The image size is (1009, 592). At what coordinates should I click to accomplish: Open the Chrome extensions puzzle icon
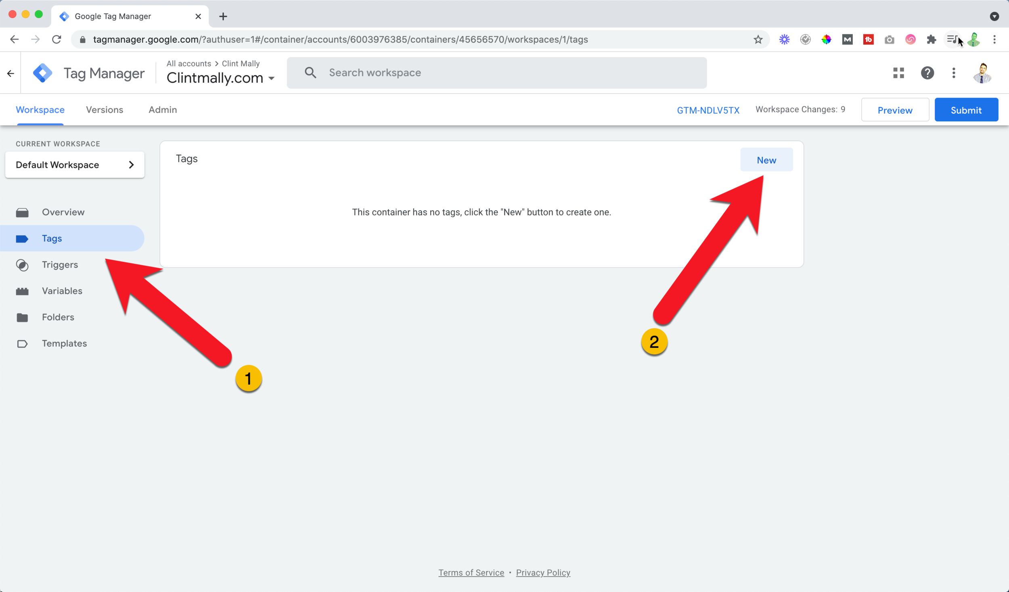931,40
